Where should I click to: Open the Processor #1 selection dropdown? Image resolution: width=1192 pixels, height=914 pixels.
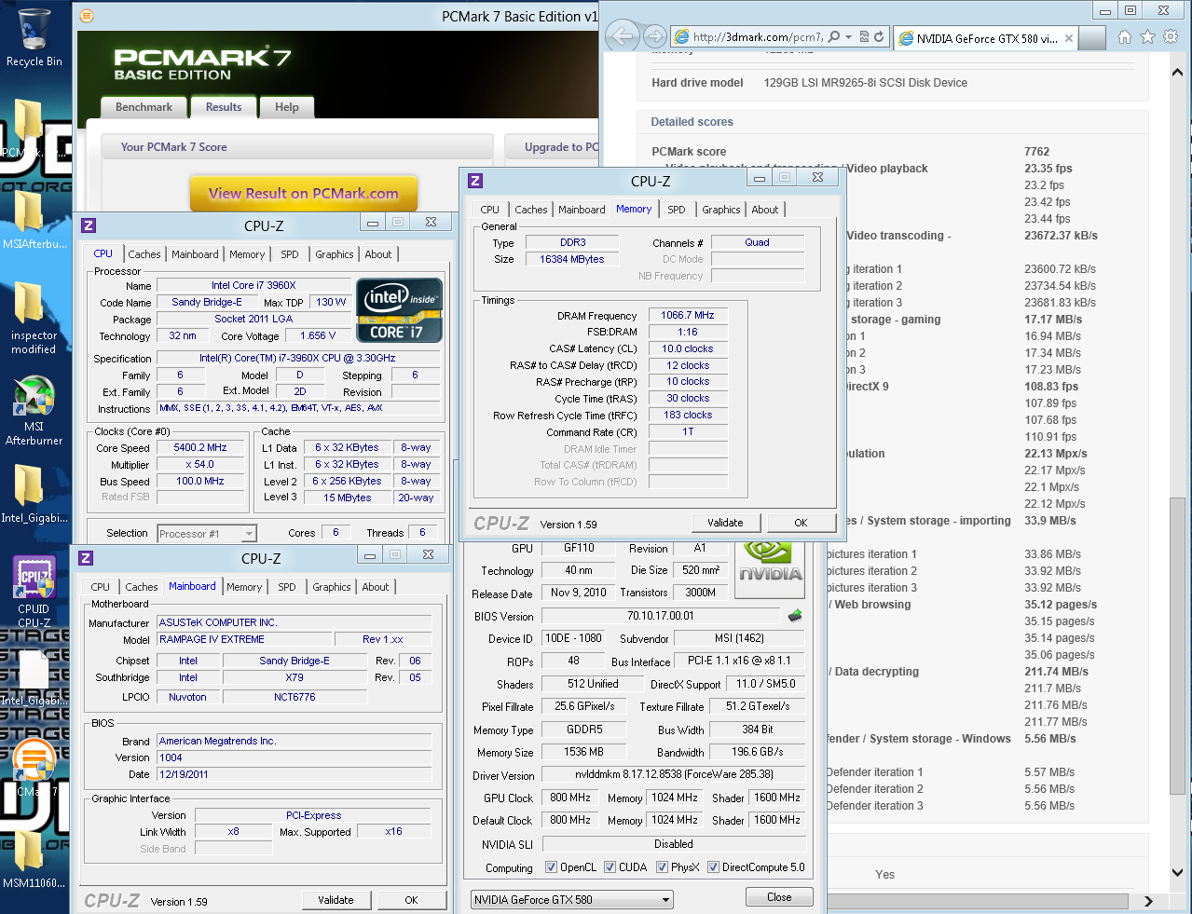click(249, 534)
